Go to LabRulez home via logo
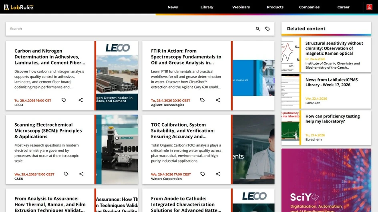 click(19, 7)
